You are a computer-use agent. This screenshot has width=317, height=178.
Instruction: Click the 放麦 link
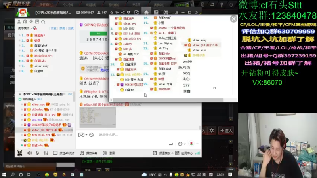[53, 28]
